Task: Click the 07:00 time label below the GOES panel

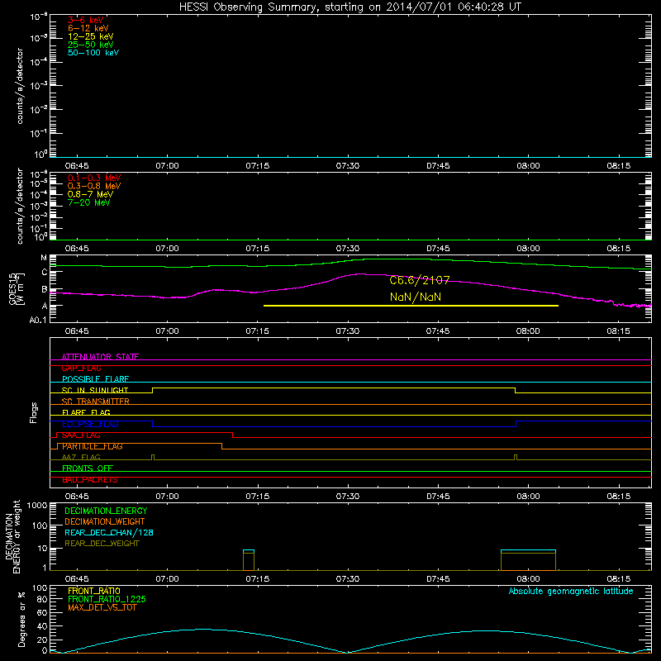Action: pyautogui.click(x=167, y=331)
